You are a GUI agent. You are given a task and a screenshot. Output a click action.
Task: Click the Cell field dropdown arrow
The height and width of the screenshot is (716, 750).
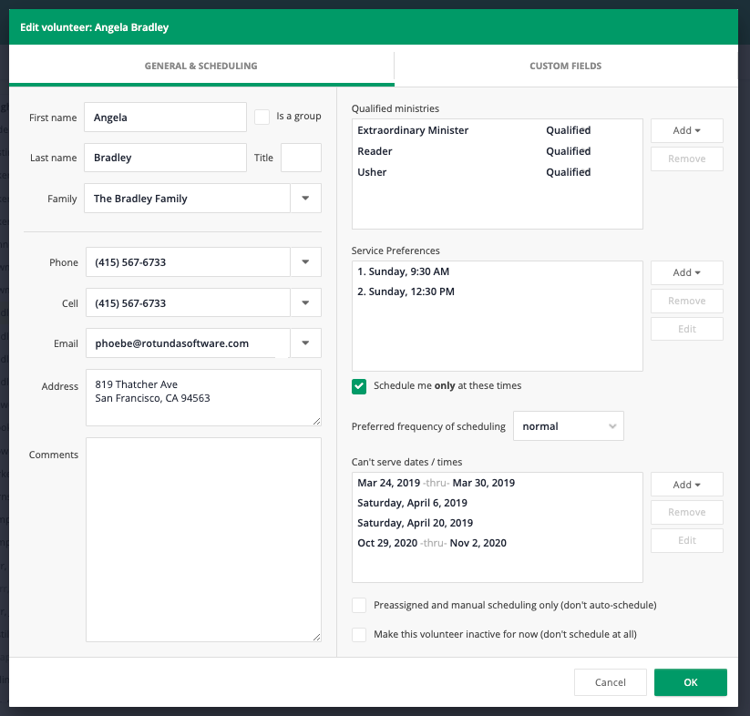(x=305, y=303)
